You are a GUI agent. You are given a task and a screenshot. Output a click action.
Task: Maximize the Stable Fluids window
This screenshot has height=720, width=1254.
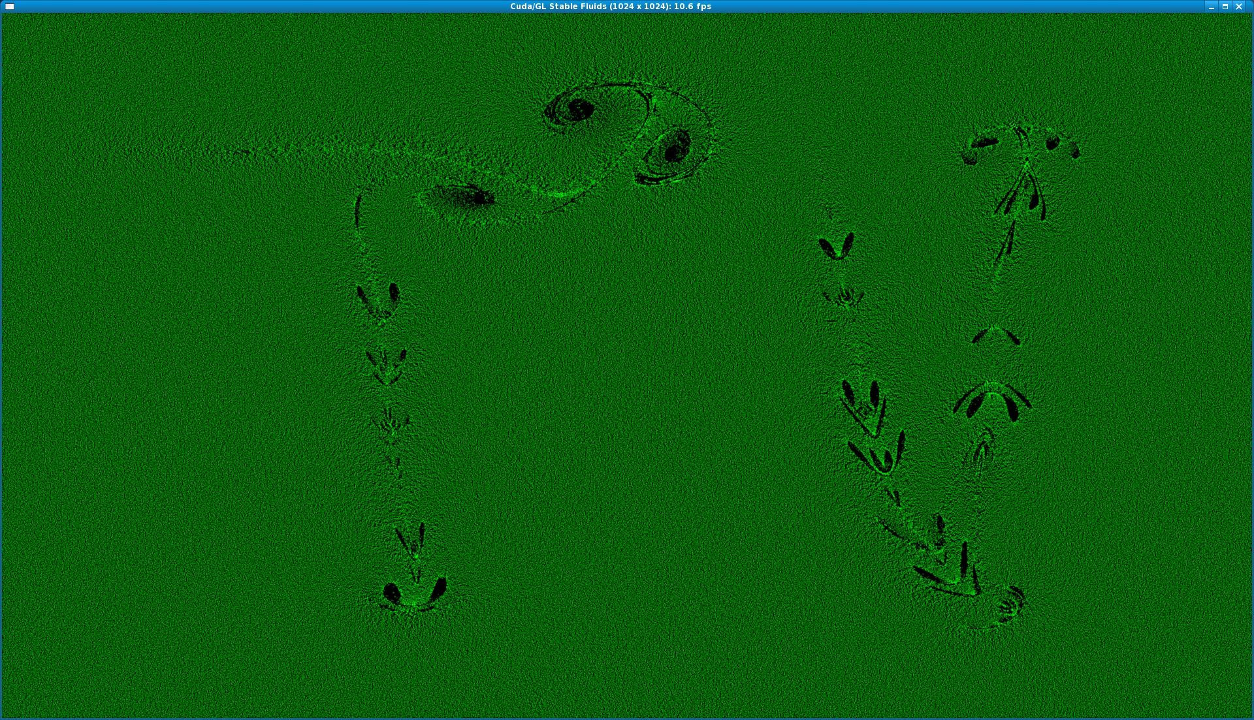[1225, 7]
